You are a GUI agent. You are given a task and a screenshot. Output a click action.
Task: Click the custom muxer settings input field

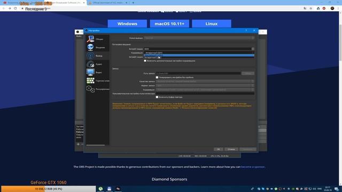[205, 93]
